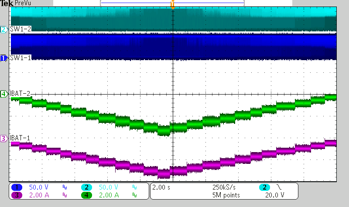Viewport: 349px width, 207px height.
Task: Click the blue channel 1 badge in readout
Action: click(17, 187)
